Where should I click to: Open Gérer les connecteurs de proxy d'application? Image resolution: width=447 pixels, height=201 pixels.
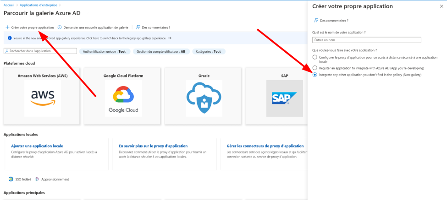(265, 146)
